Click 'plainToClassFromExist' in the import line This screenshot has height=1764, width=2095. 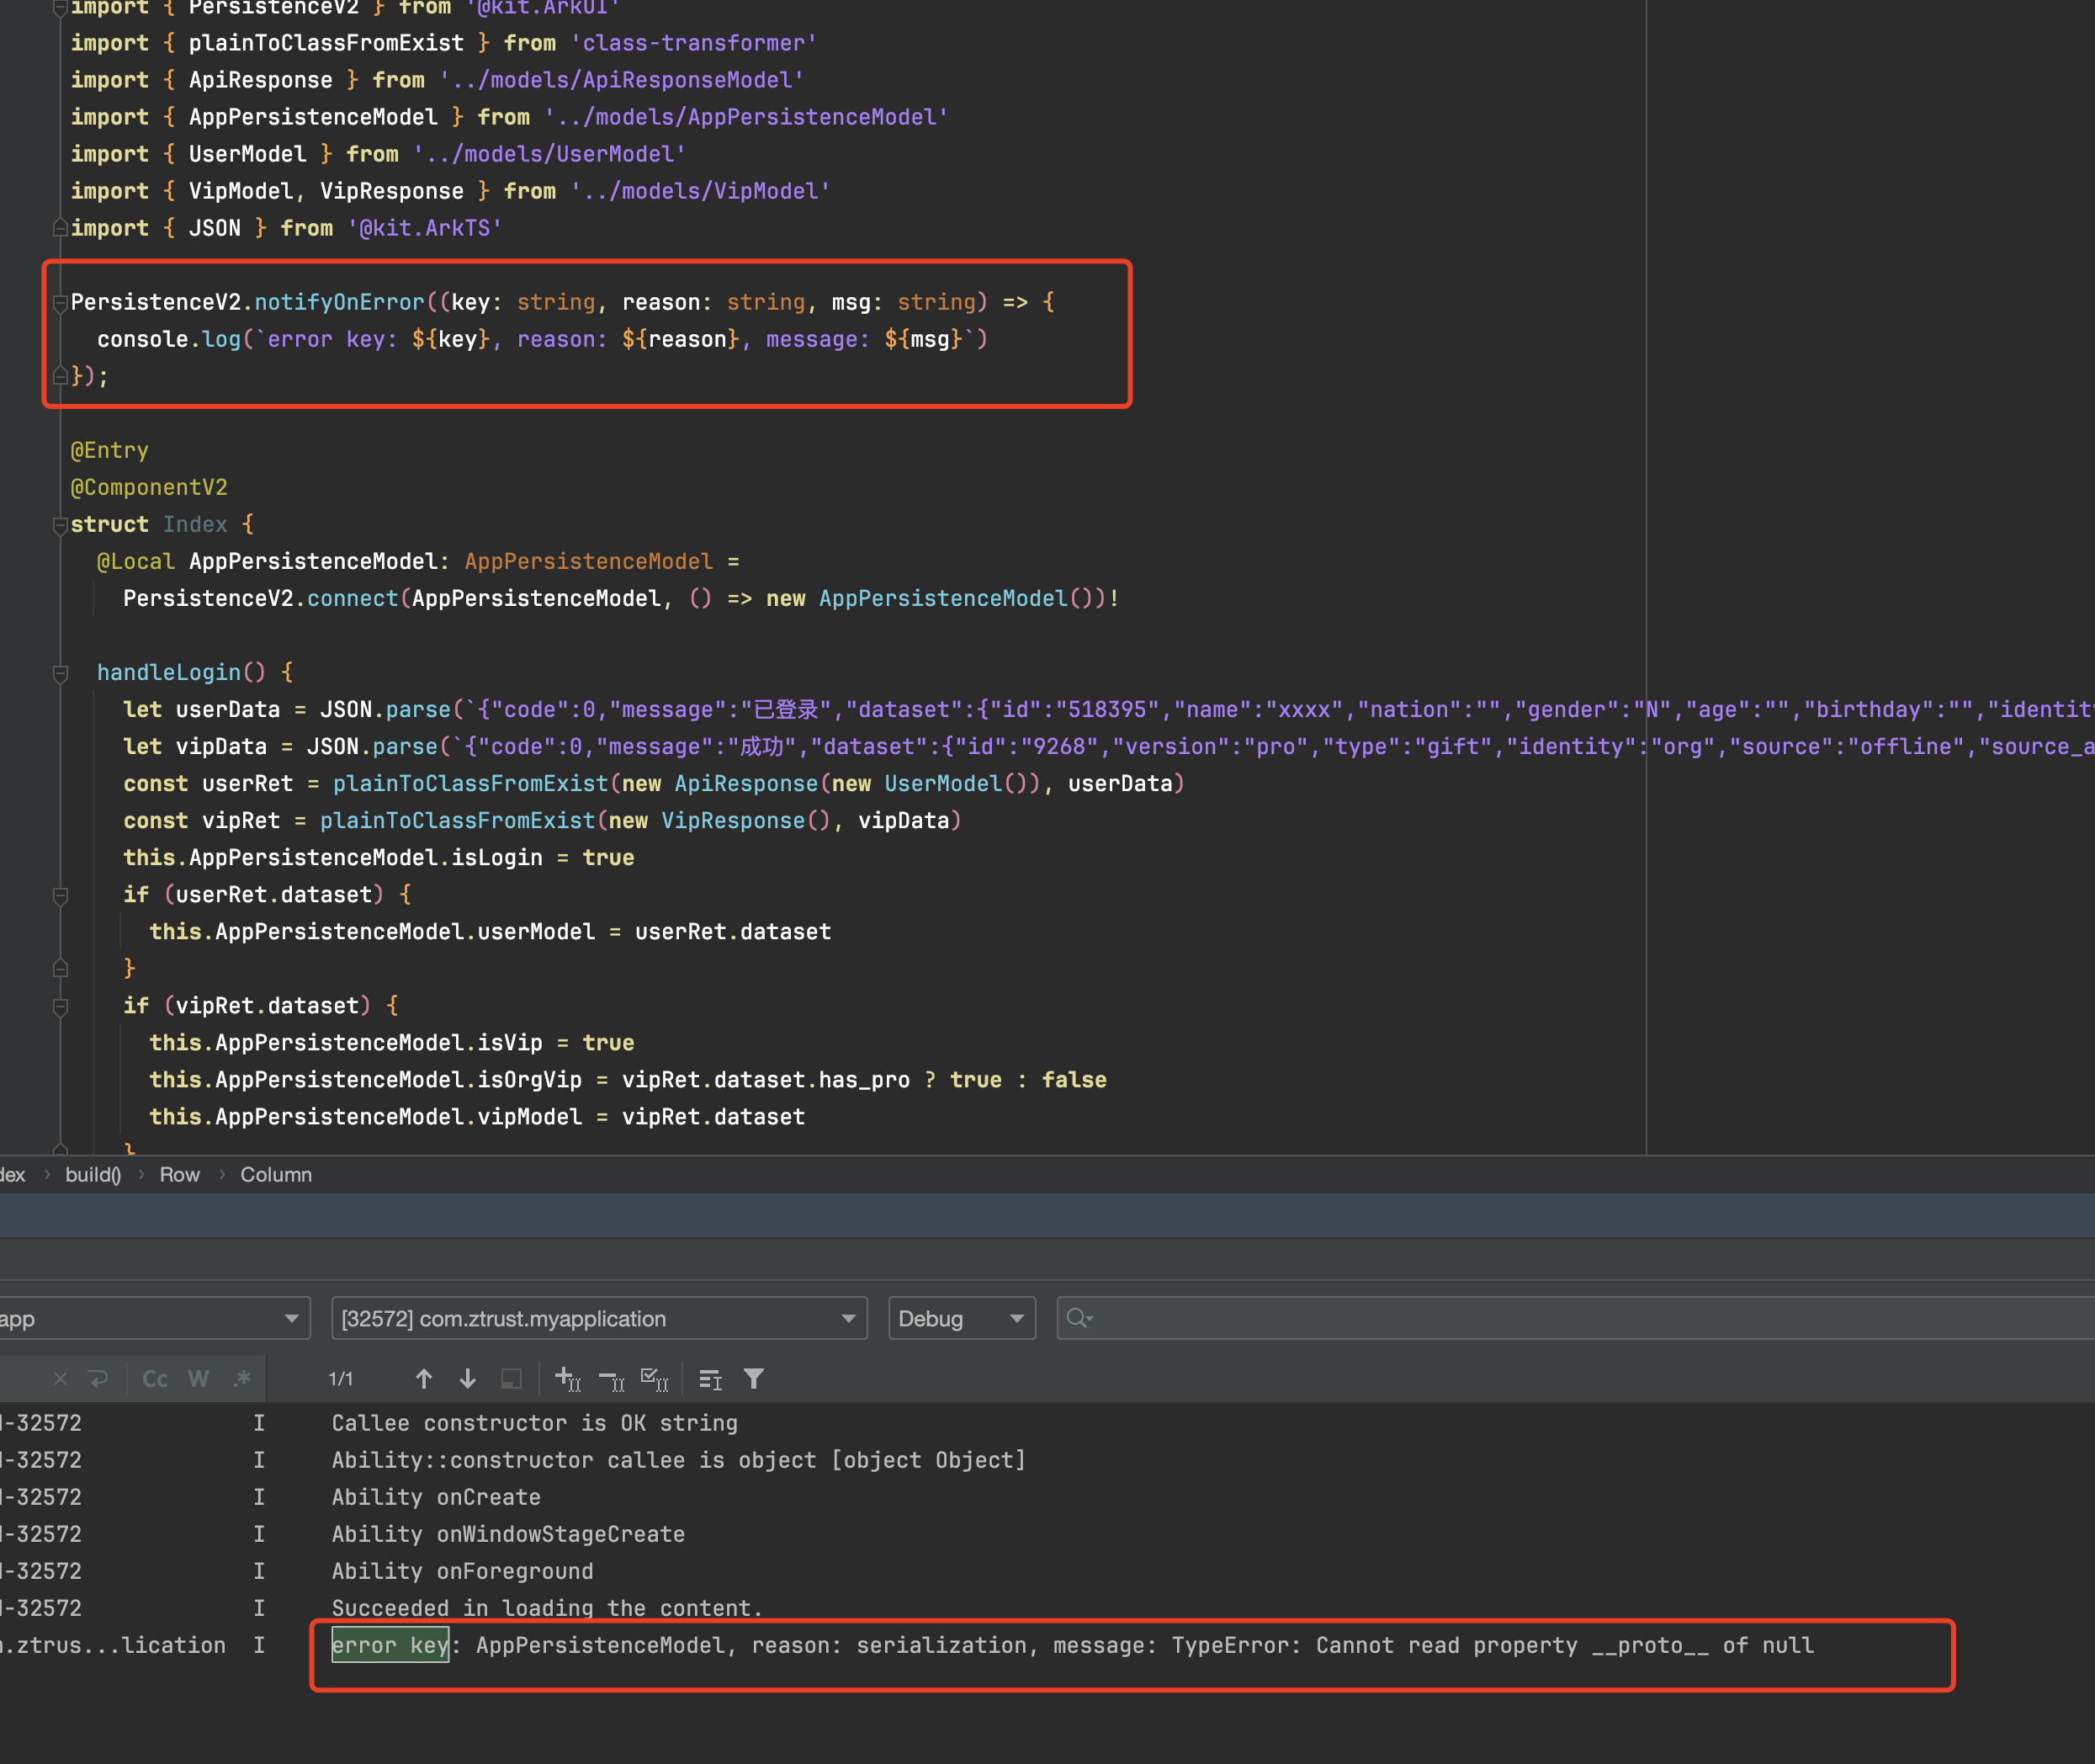coord(326,43)
